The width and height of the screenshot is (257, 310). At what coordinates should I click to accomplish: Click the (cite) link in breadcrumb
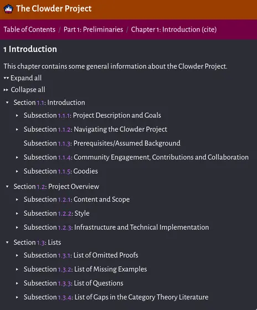[209, 29]
